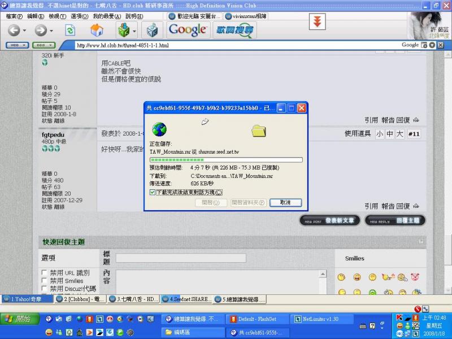Viewport: 452px width, 339px height.
Task: Close the address bar with the X icon
Action: (440, 45)
